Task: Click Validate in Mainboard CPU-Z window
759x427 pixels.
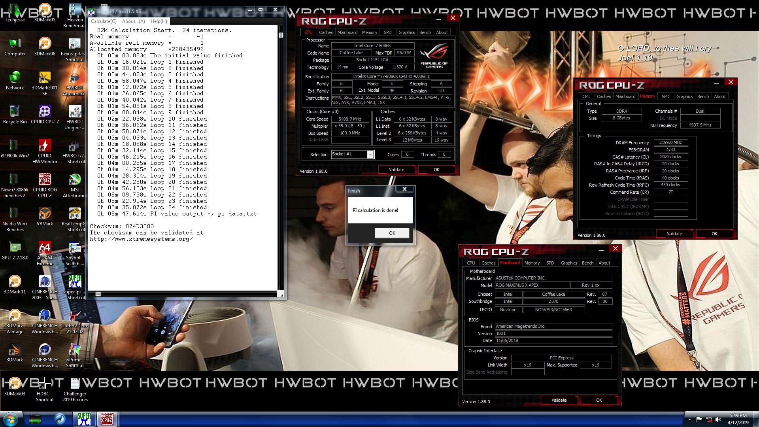Action: tap(559, 400)
